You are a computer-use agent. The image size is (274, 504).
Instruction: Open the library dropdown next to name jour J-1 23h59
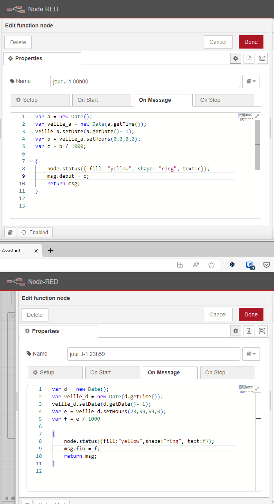[x=251, y=354]
